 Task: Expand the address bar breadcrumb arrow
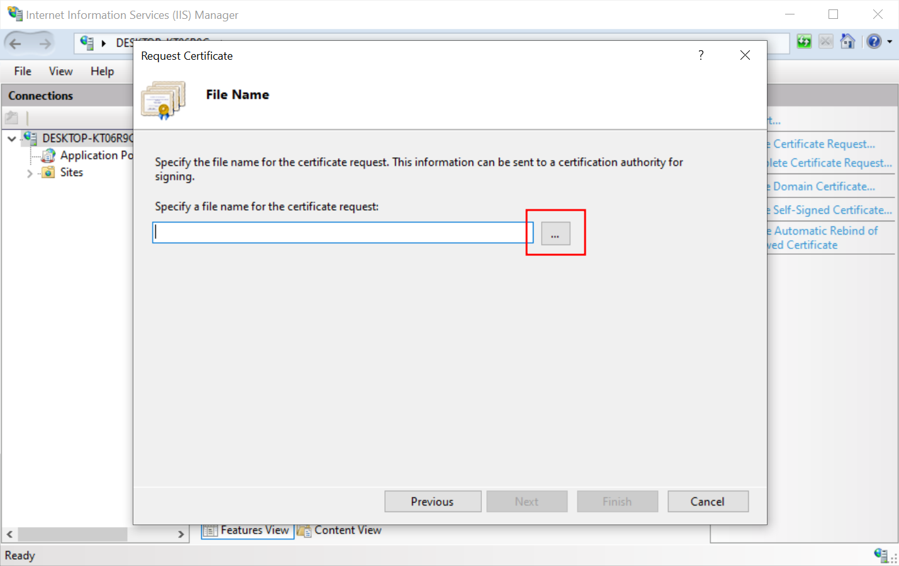(104, 43)
